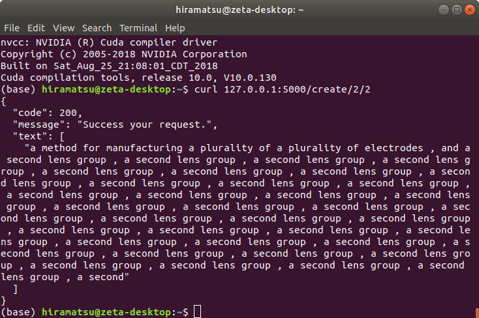The height and width of the screenshot is (318, 479).
Task: Open the Search menu
Action: tap(97, 28)
